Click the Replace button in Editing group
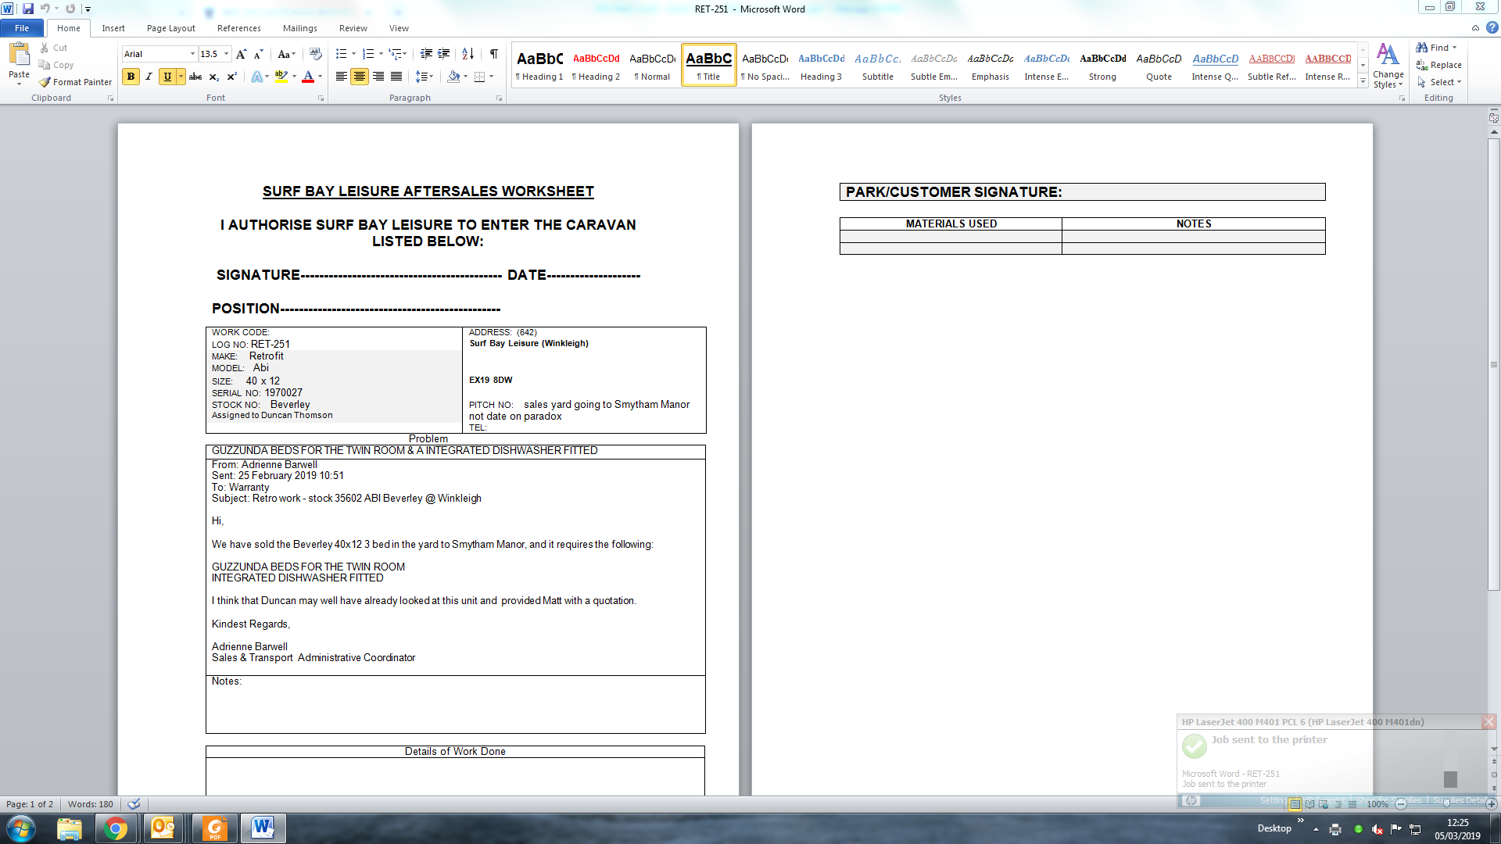 (x=1438, y=65)
